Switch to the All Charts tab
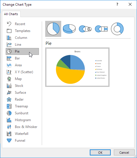The height and width of the screenshot is (158, 137). coord(11,14)
